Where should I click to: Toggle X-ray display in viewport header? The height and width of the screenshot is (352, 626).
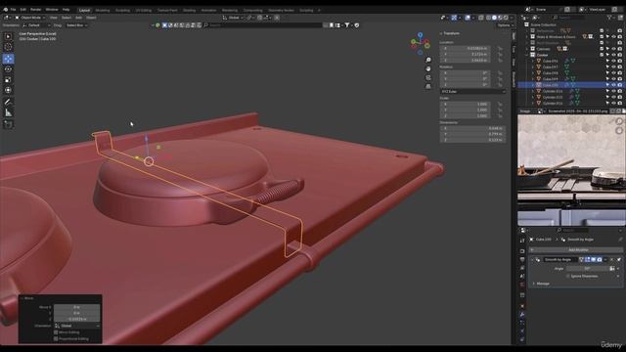click(481, 18)
